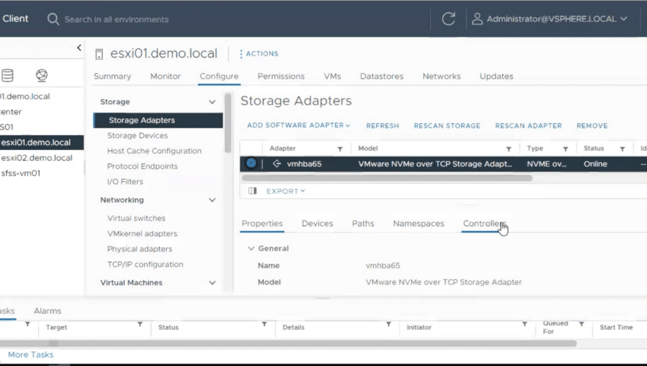Select the vmhba65 adapter radio button
The height and width of the screenshot is (366, 647).
[251, 163]
